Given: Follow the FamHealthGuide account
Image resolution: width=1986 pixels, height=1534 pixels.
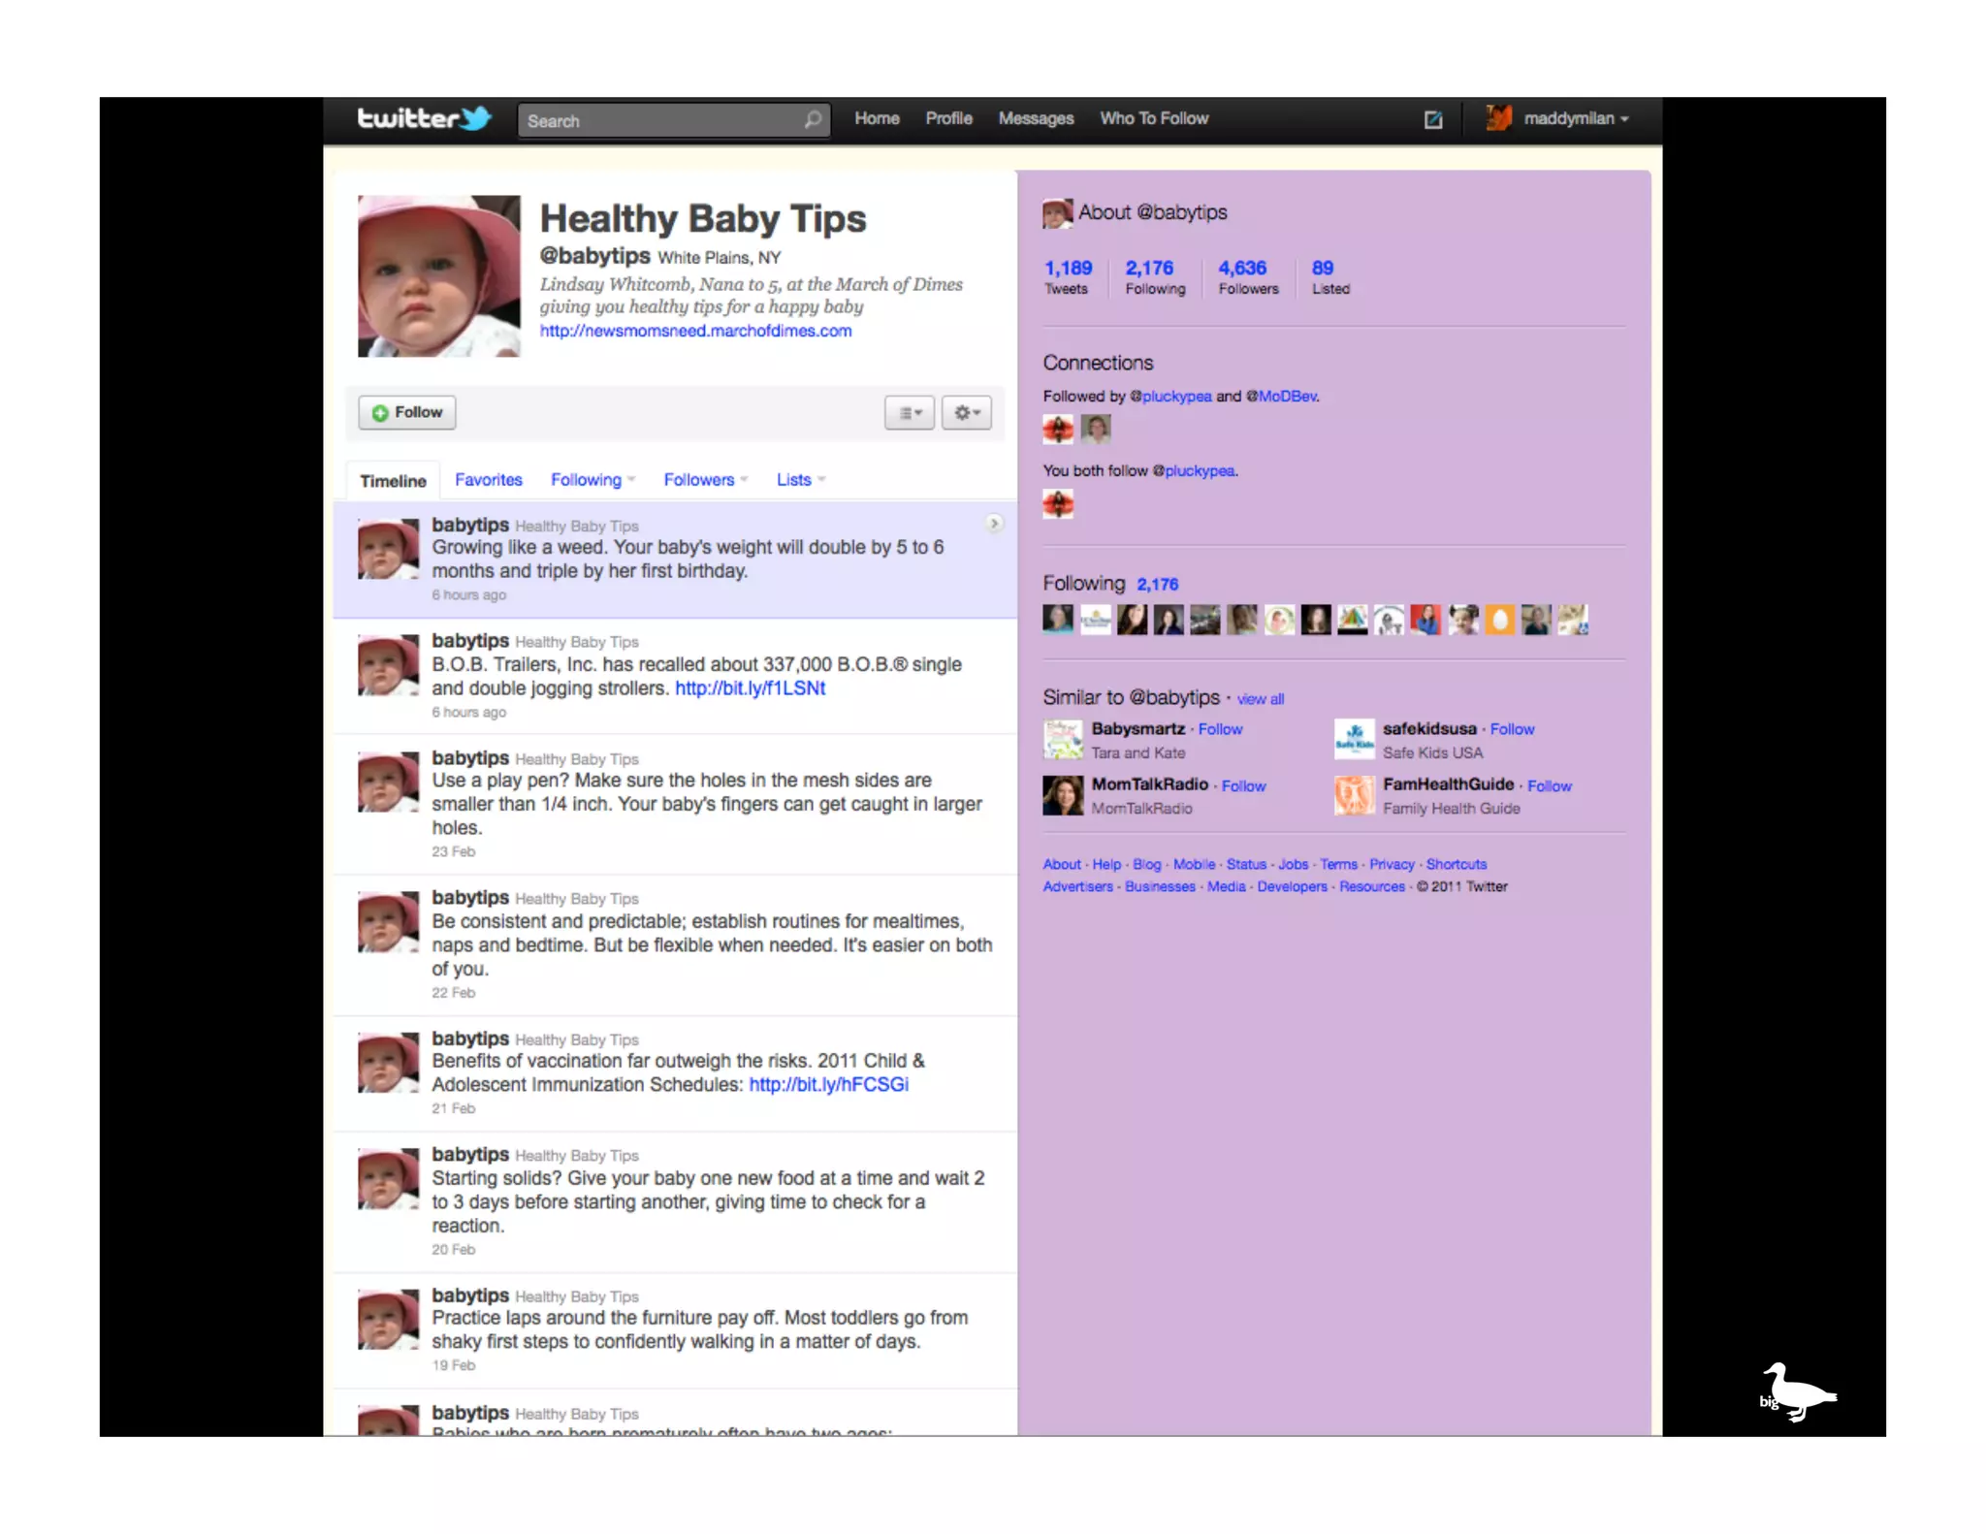Looking at the screenshot, I should click(1549, 786).
